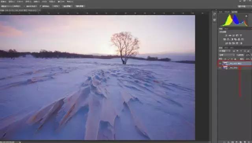This screenshot has width=252, height=143.
Task: Add a Photo Filter adjustment icon
Action: (x=235, y=39)
